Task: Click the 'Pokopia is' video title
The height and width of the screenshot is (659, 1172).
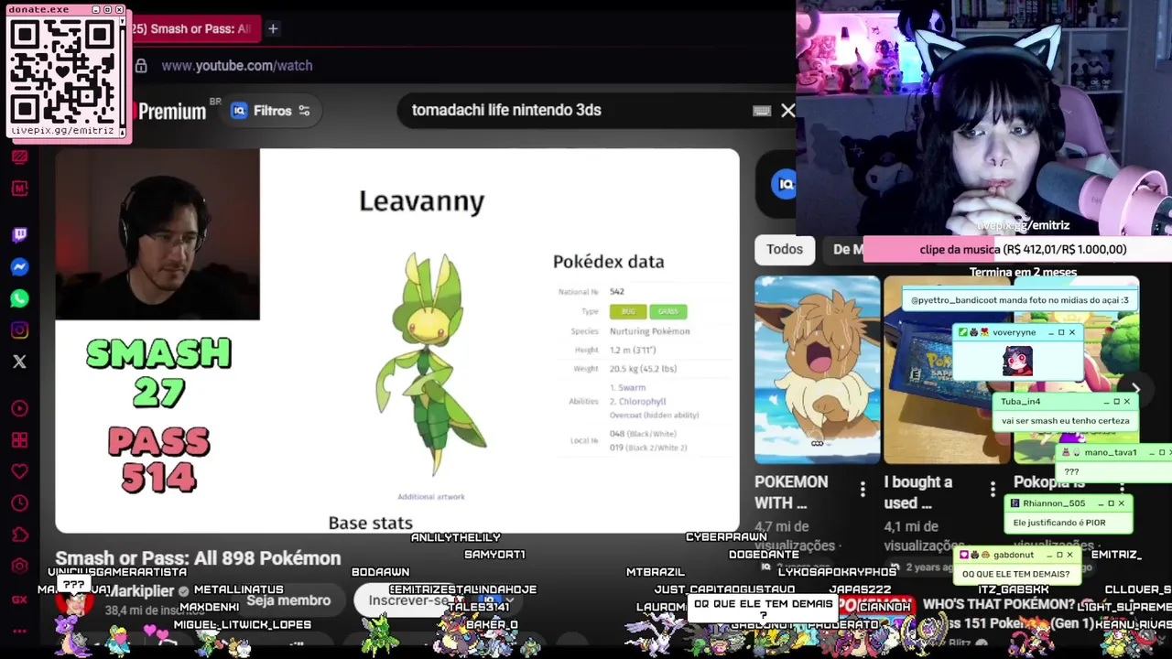Action: (x=1049, y=482)
